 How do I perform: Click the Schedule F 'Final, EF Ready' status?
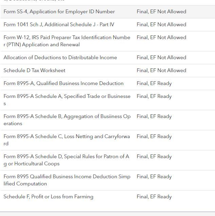pos(154,197)
